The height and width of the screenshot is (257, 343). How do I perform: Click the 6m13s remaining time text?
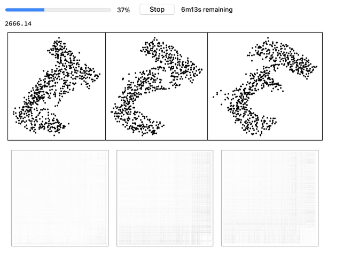207,10
